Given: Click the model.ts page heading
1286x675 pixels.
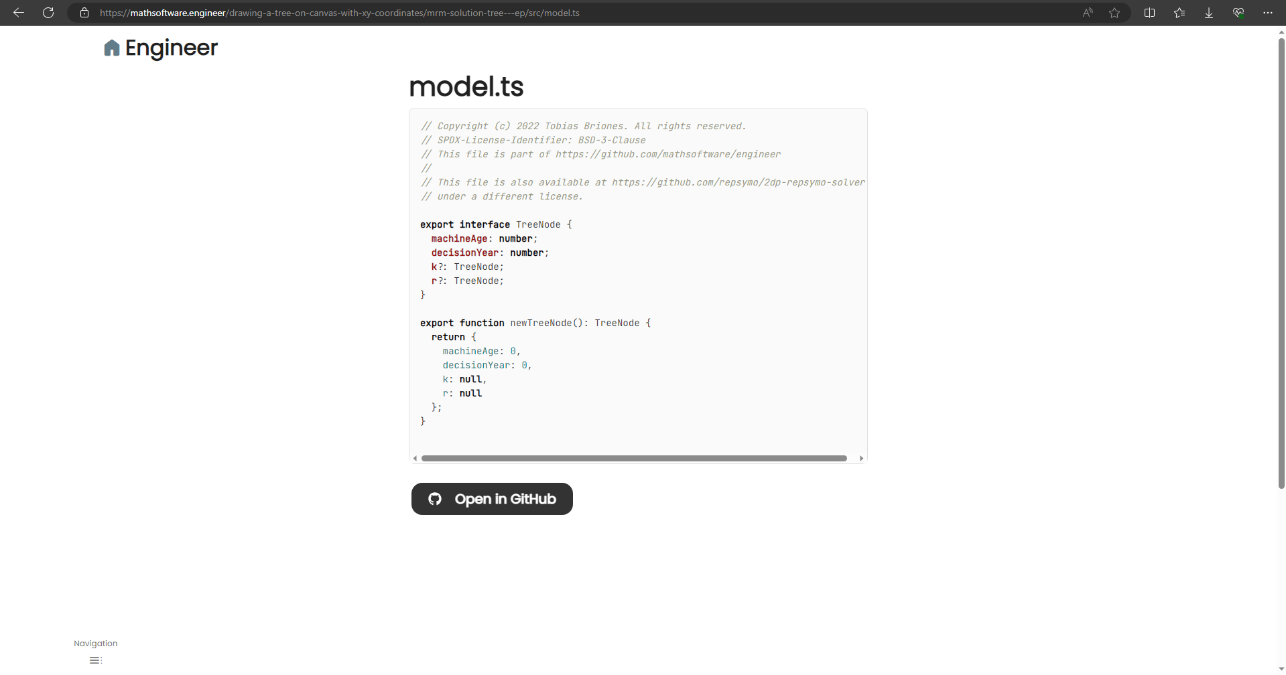Looking at the screenshot, I should pos(466,86).
